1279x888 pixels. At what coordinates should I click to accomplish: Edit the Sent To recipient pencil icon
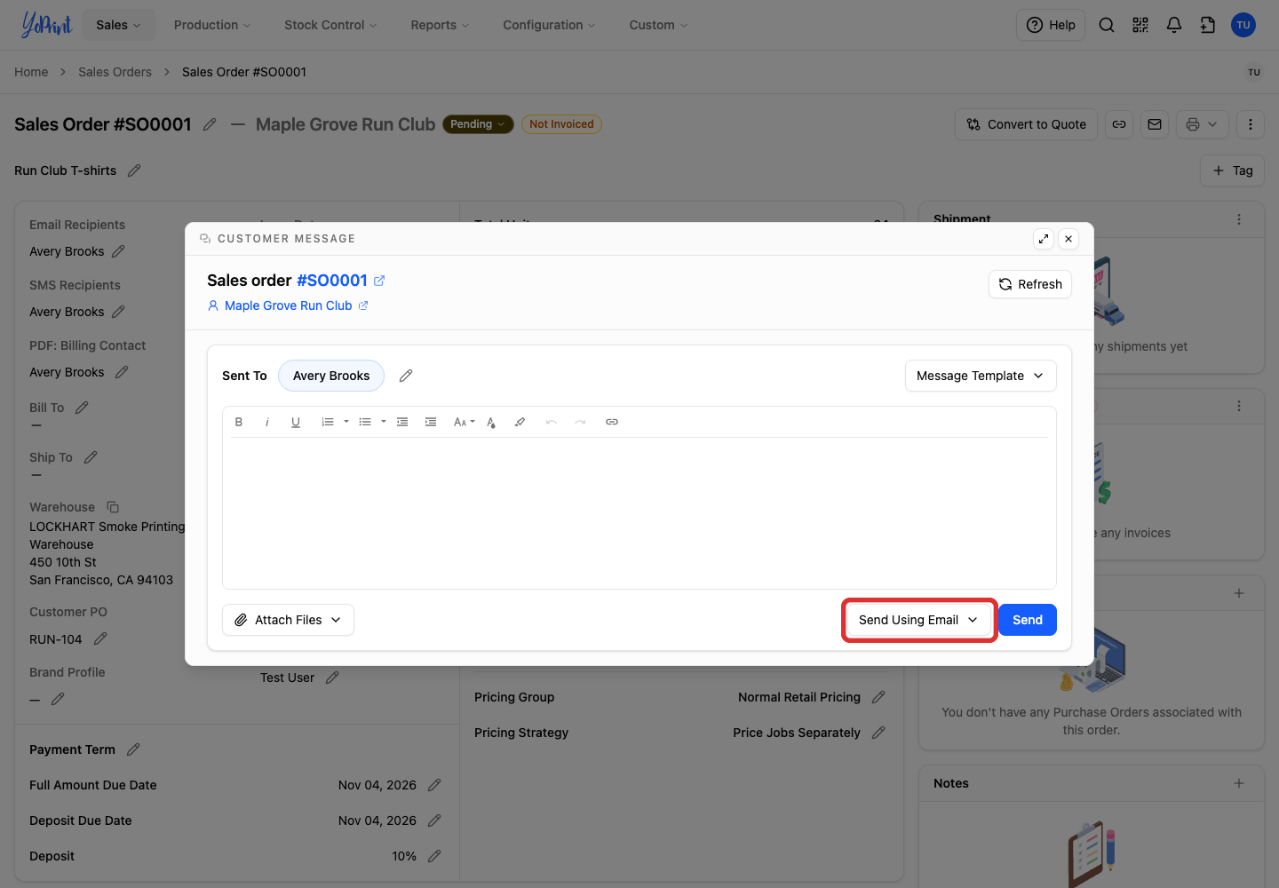pos(406,376)
